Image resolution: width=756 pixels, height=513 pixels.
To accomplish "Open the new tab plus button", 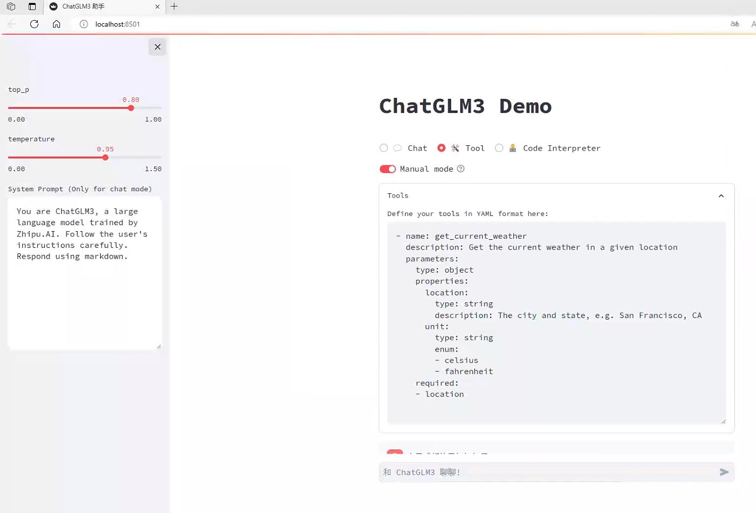I will (x=174, y=6).
